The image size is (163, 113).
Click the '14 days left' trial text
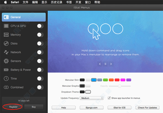pyautogui.click(x=24, y=101)
